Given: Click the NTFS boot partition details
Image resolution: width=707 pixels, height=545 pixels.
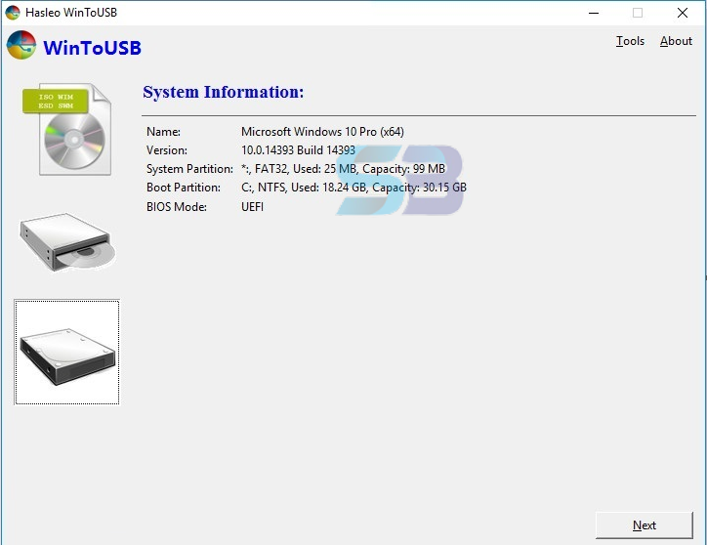Looking at the screenshot, I should coord(353,188).
